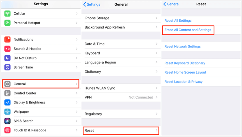
Task: Expand iPhone Storage via its chevron
Action: pyautogui.click(x=157, y=18)
